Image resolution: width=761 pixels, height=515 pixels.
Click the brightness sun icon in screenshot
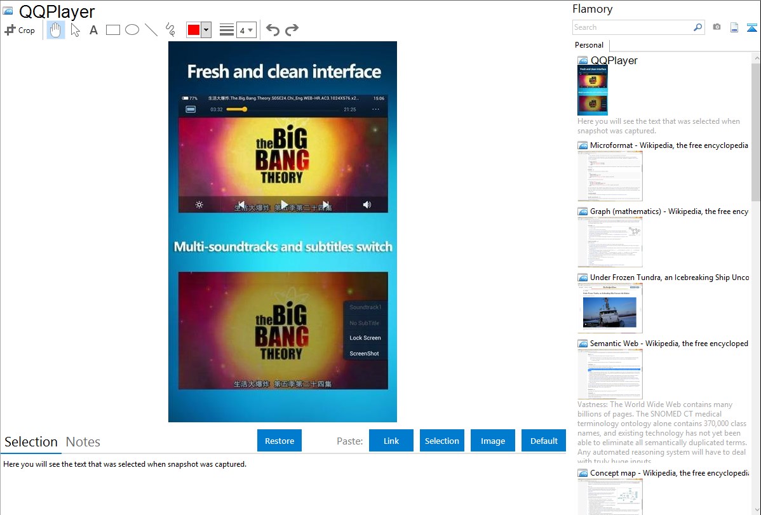pos(199,205)
